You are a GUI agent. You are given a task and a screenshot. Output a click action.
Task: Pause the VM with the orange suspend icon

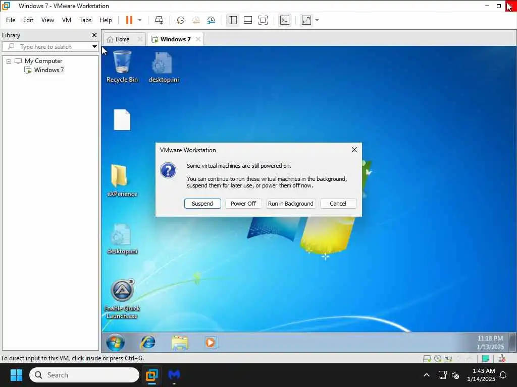click(x=129, y=20)
